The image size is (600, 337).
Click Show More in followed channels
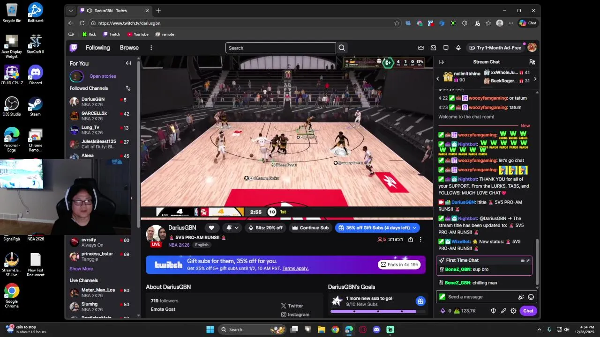click(81, 269)
